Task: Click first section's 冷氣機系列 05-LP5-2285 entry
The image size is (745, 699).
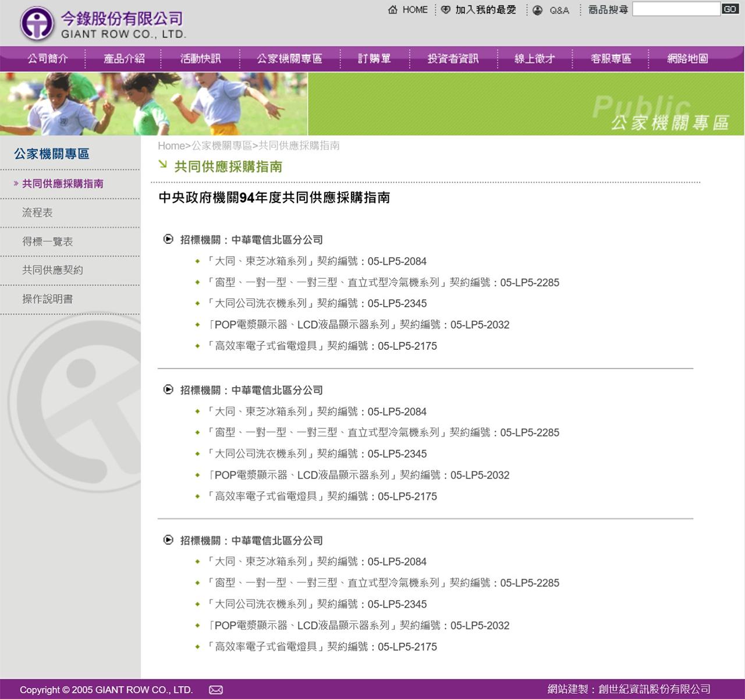Action: [x=382, y=282]
